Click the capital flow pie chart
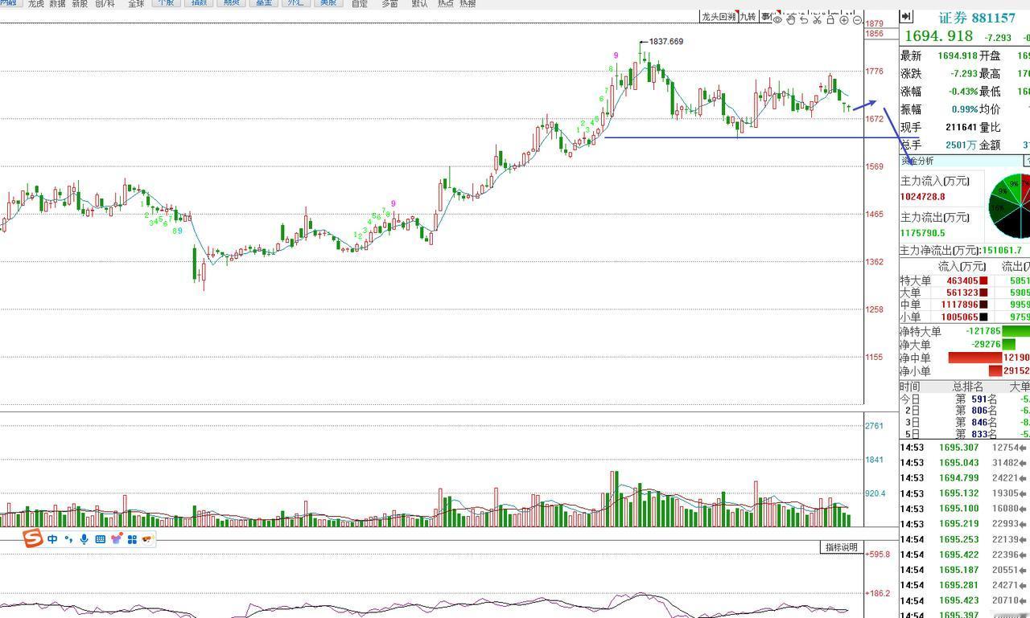The image size is (1030, 618). point(1009,205)
